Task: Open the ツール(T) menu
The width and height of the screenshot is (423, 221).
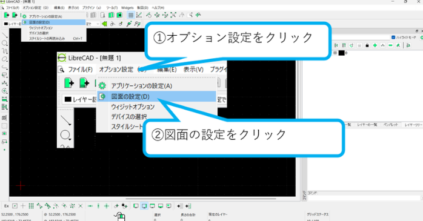Action: pos(112,7)
